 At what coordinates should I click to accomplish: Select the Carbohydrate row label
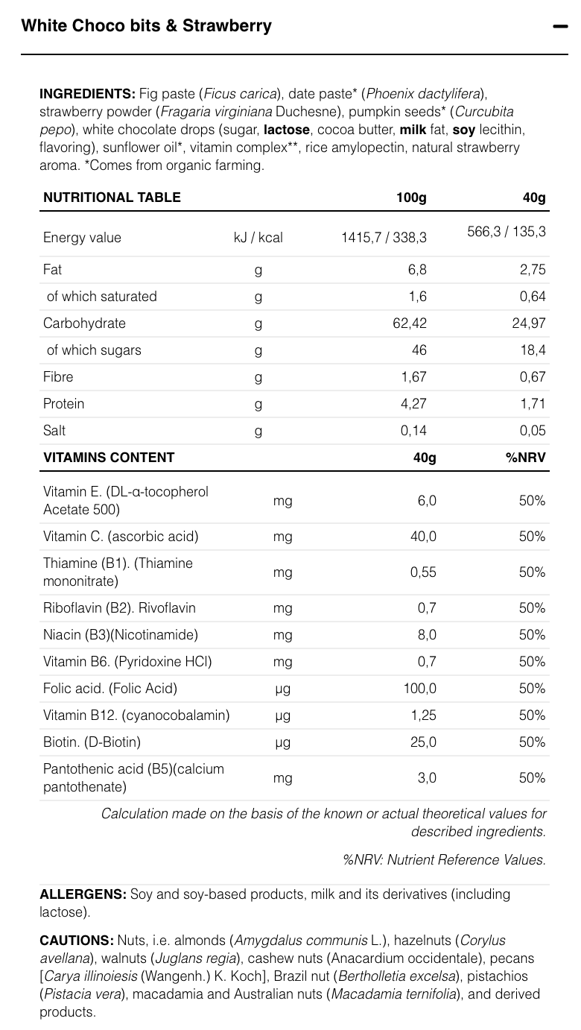click(84, 323)
